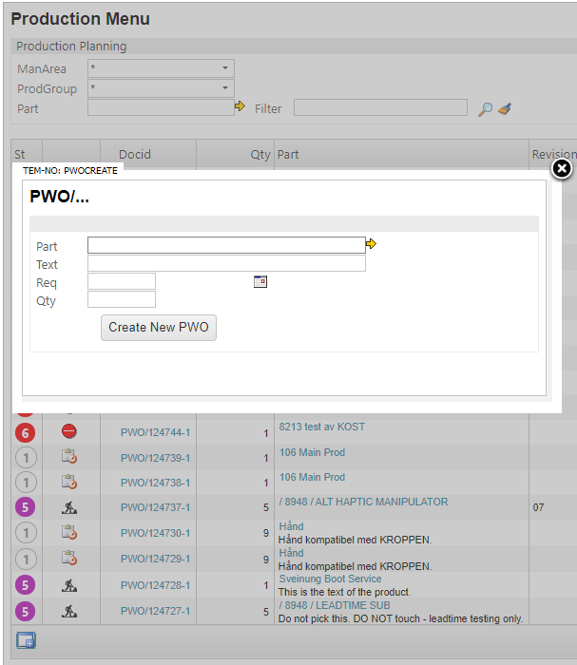Viewport: 577px width, 665px height.
Task: Click the new window icon at bottom left
Action: click(x=26, y=640)
